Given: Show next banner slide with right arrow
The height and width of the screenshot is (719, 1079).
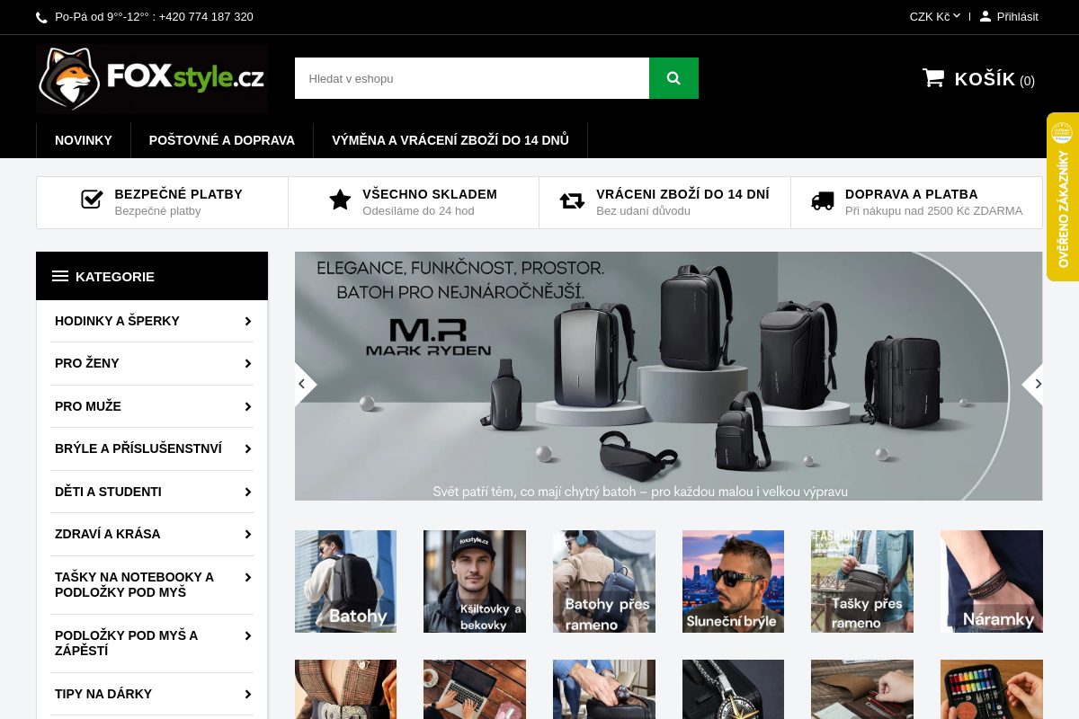Looking at the screenshot, I should point(1036,384).
